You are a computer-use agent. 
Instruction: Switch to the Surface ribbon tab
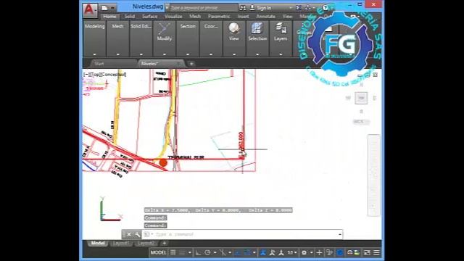coord(150,17)
